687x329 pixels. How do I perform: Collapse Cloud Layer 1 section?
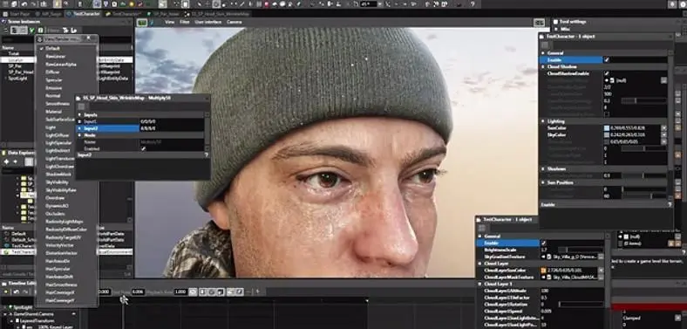pyautogui.click(x=480, y=284)
